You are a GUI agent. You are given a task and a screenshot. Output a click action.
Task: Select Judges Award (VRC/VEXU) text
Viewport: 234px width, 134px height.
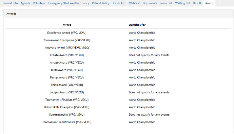(x=67, y=92)
